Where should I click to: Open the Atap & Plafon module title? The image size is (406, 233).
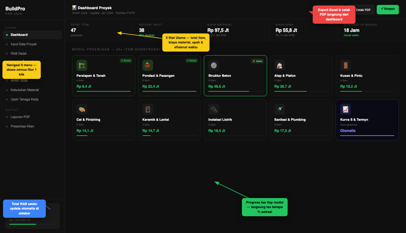[285, 76]
